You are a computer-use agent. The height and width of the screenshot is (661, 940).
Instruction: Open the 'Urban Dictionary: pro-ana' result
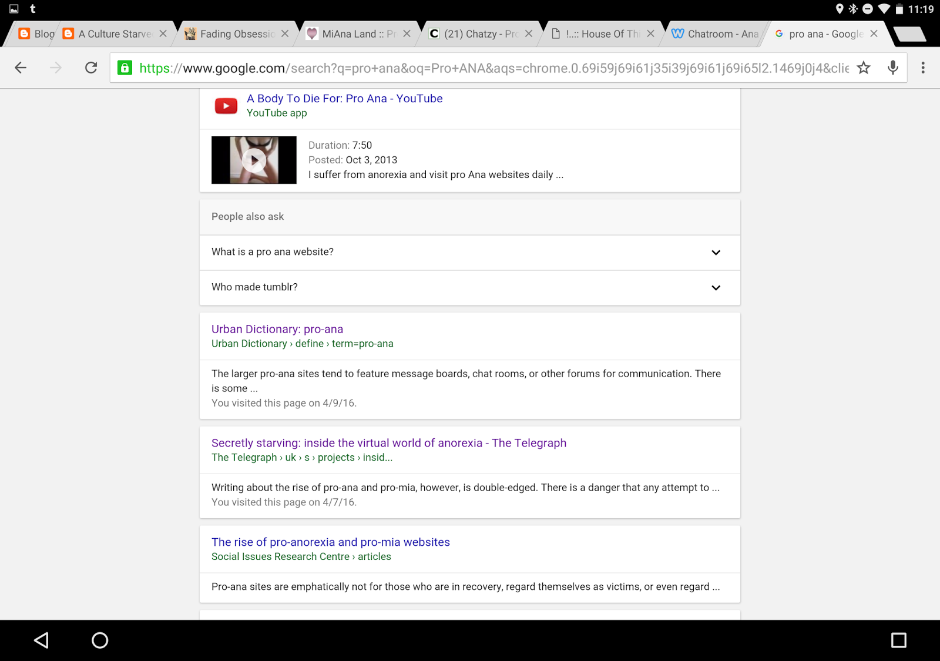point(277,329)
